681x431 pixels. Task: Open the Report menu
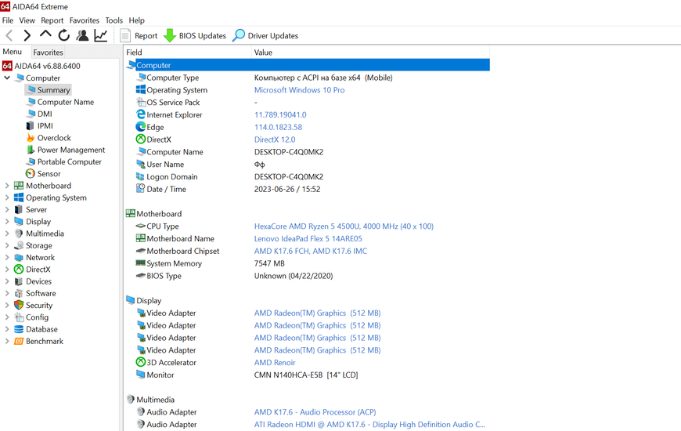pos(52,20)
